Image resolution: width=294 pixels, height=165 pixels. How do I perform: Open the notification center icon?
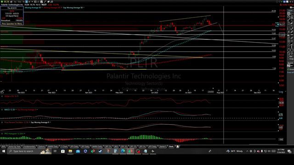click(289, 151)
